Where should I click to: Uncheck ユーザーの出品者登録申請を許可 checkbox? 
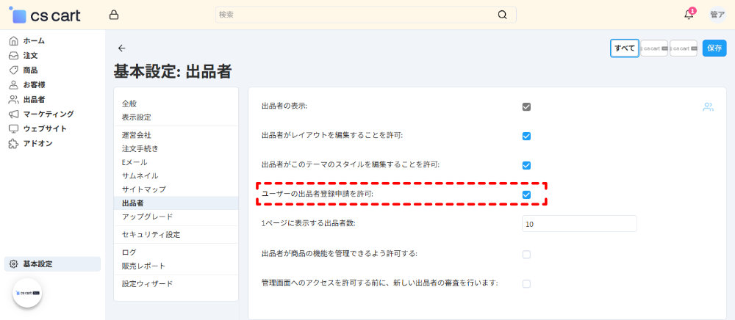point(526,194)
